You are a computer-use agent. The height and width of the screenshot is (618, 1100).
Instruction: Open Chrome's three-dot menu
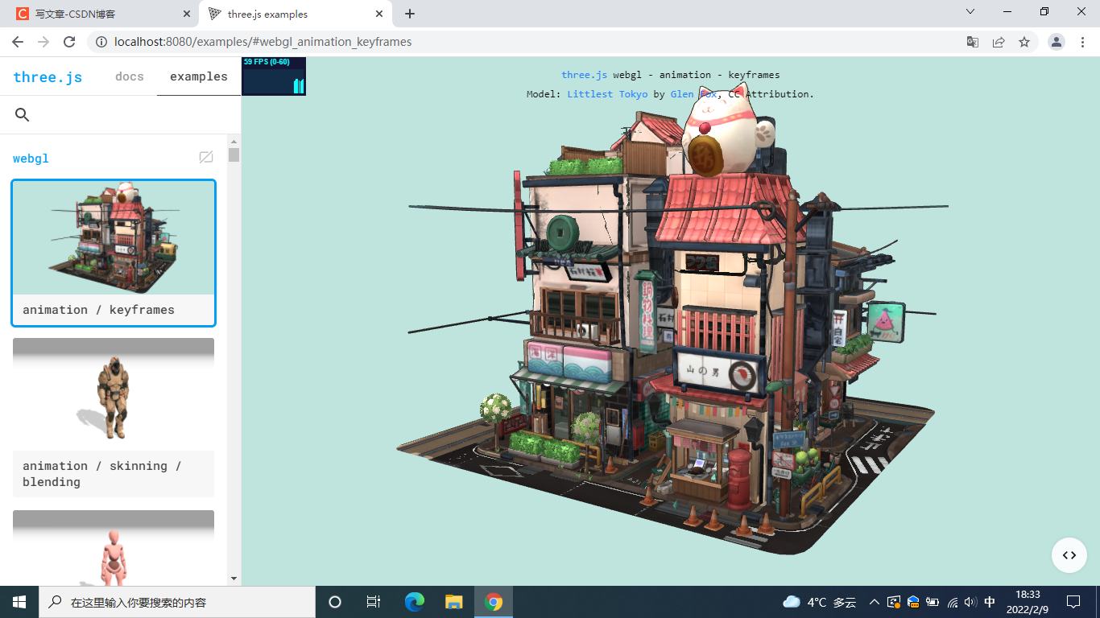coord(1082,42)
